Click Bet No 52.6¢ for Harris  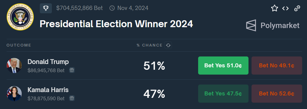(277, 94)
